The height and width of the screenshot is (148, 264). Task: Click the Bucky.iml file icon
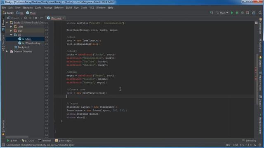click(16, 47)
